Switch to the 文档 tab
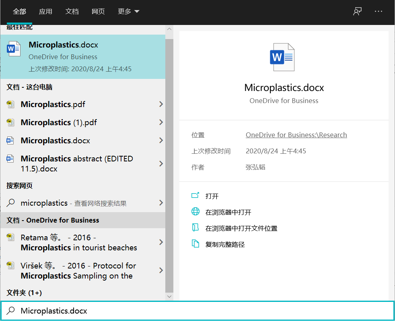This screenshot has width=395, height=322. 72,11
